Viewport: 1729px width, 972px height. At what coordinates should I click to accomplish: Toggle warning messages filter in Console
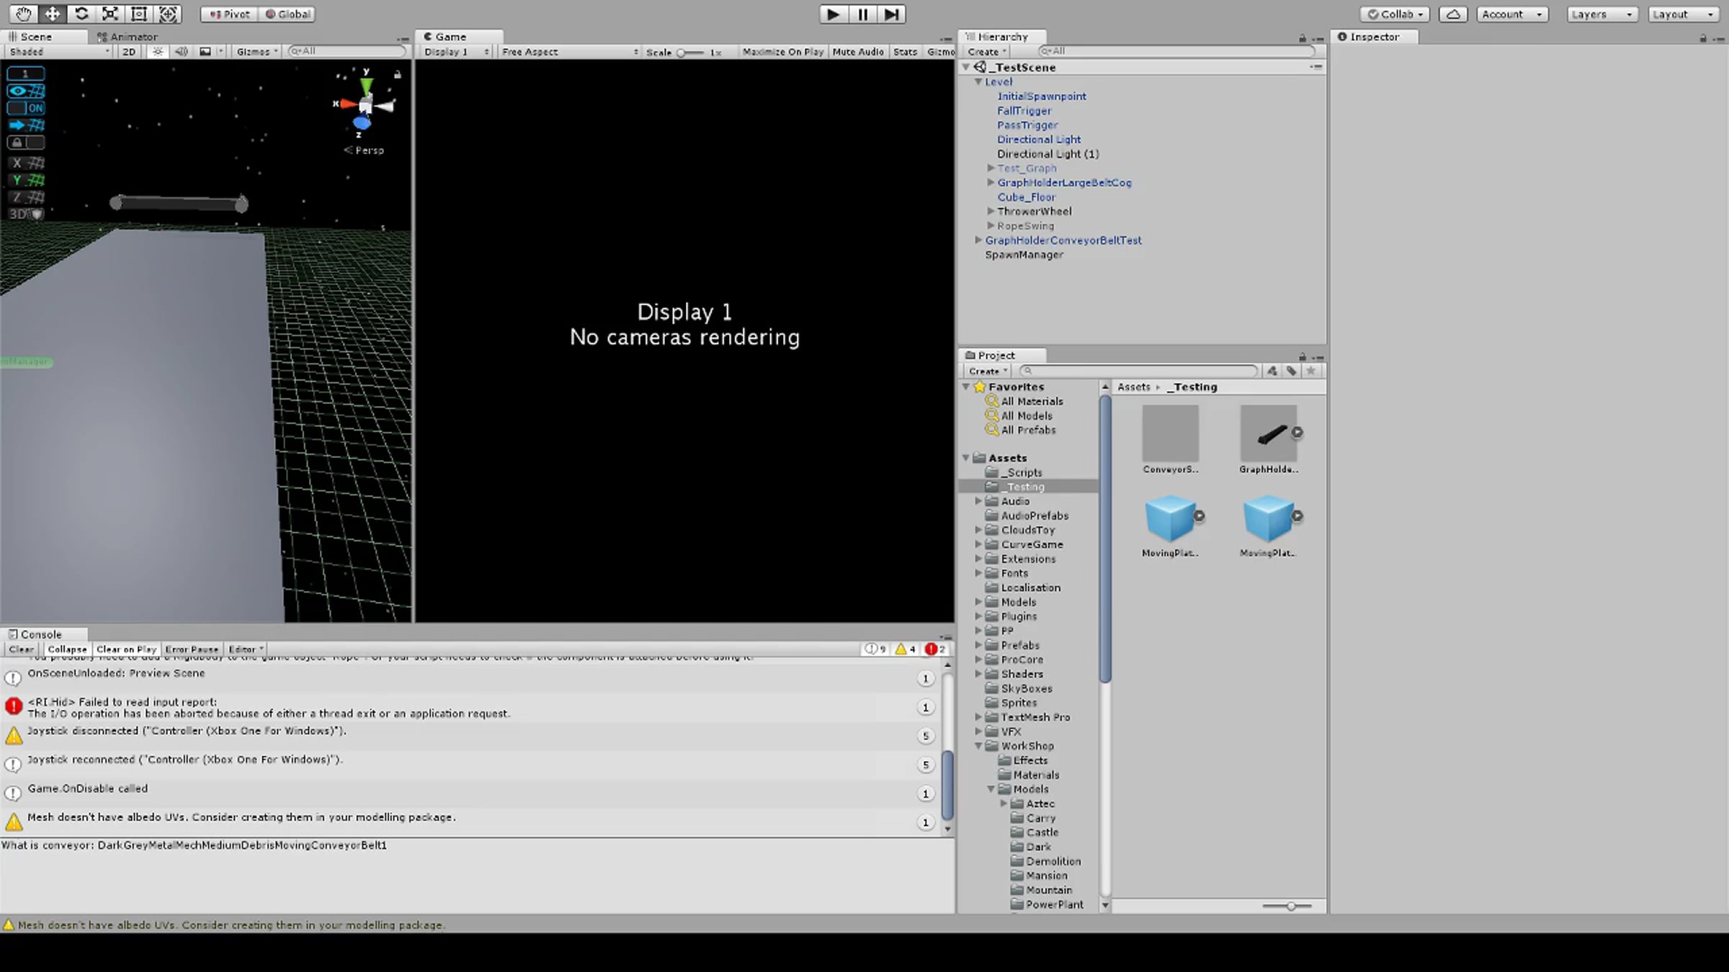pos(906,649)
